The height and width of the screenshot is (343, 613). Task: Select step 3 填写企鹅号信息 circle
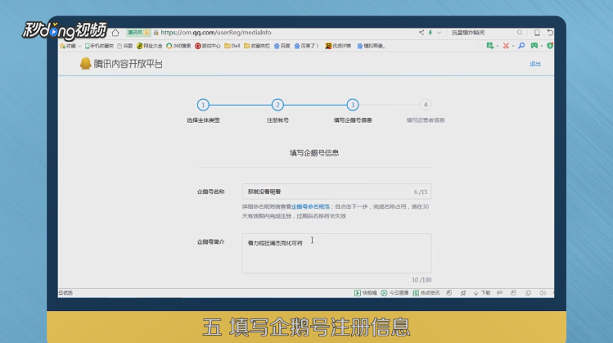click(353, 105)
